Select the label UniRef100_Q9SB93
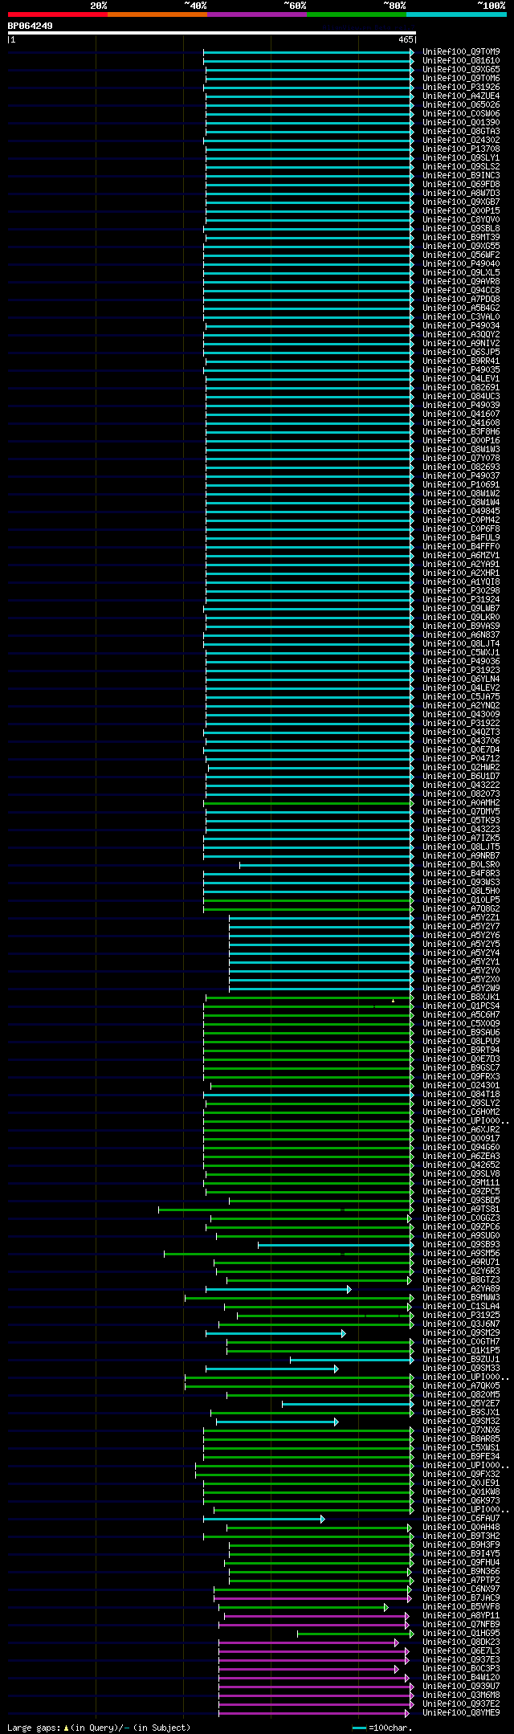 [461, 1244]
